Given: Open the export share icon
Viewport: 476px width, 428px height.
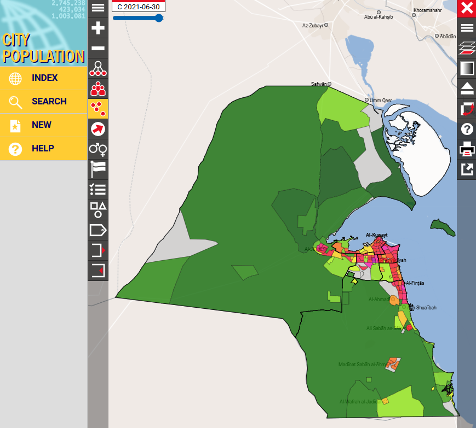Looking at the screenshot, I should tap(467, 169).
